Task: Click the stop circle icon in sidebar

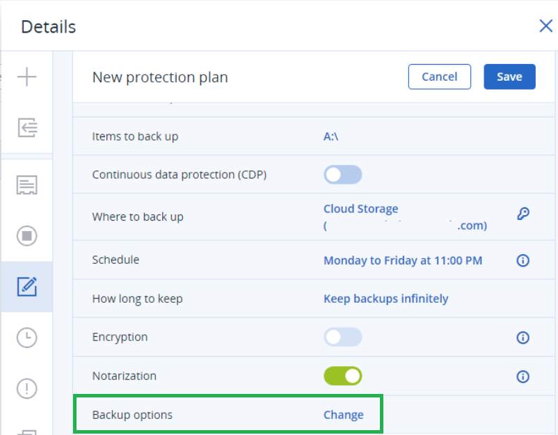Action: point(26,236)
